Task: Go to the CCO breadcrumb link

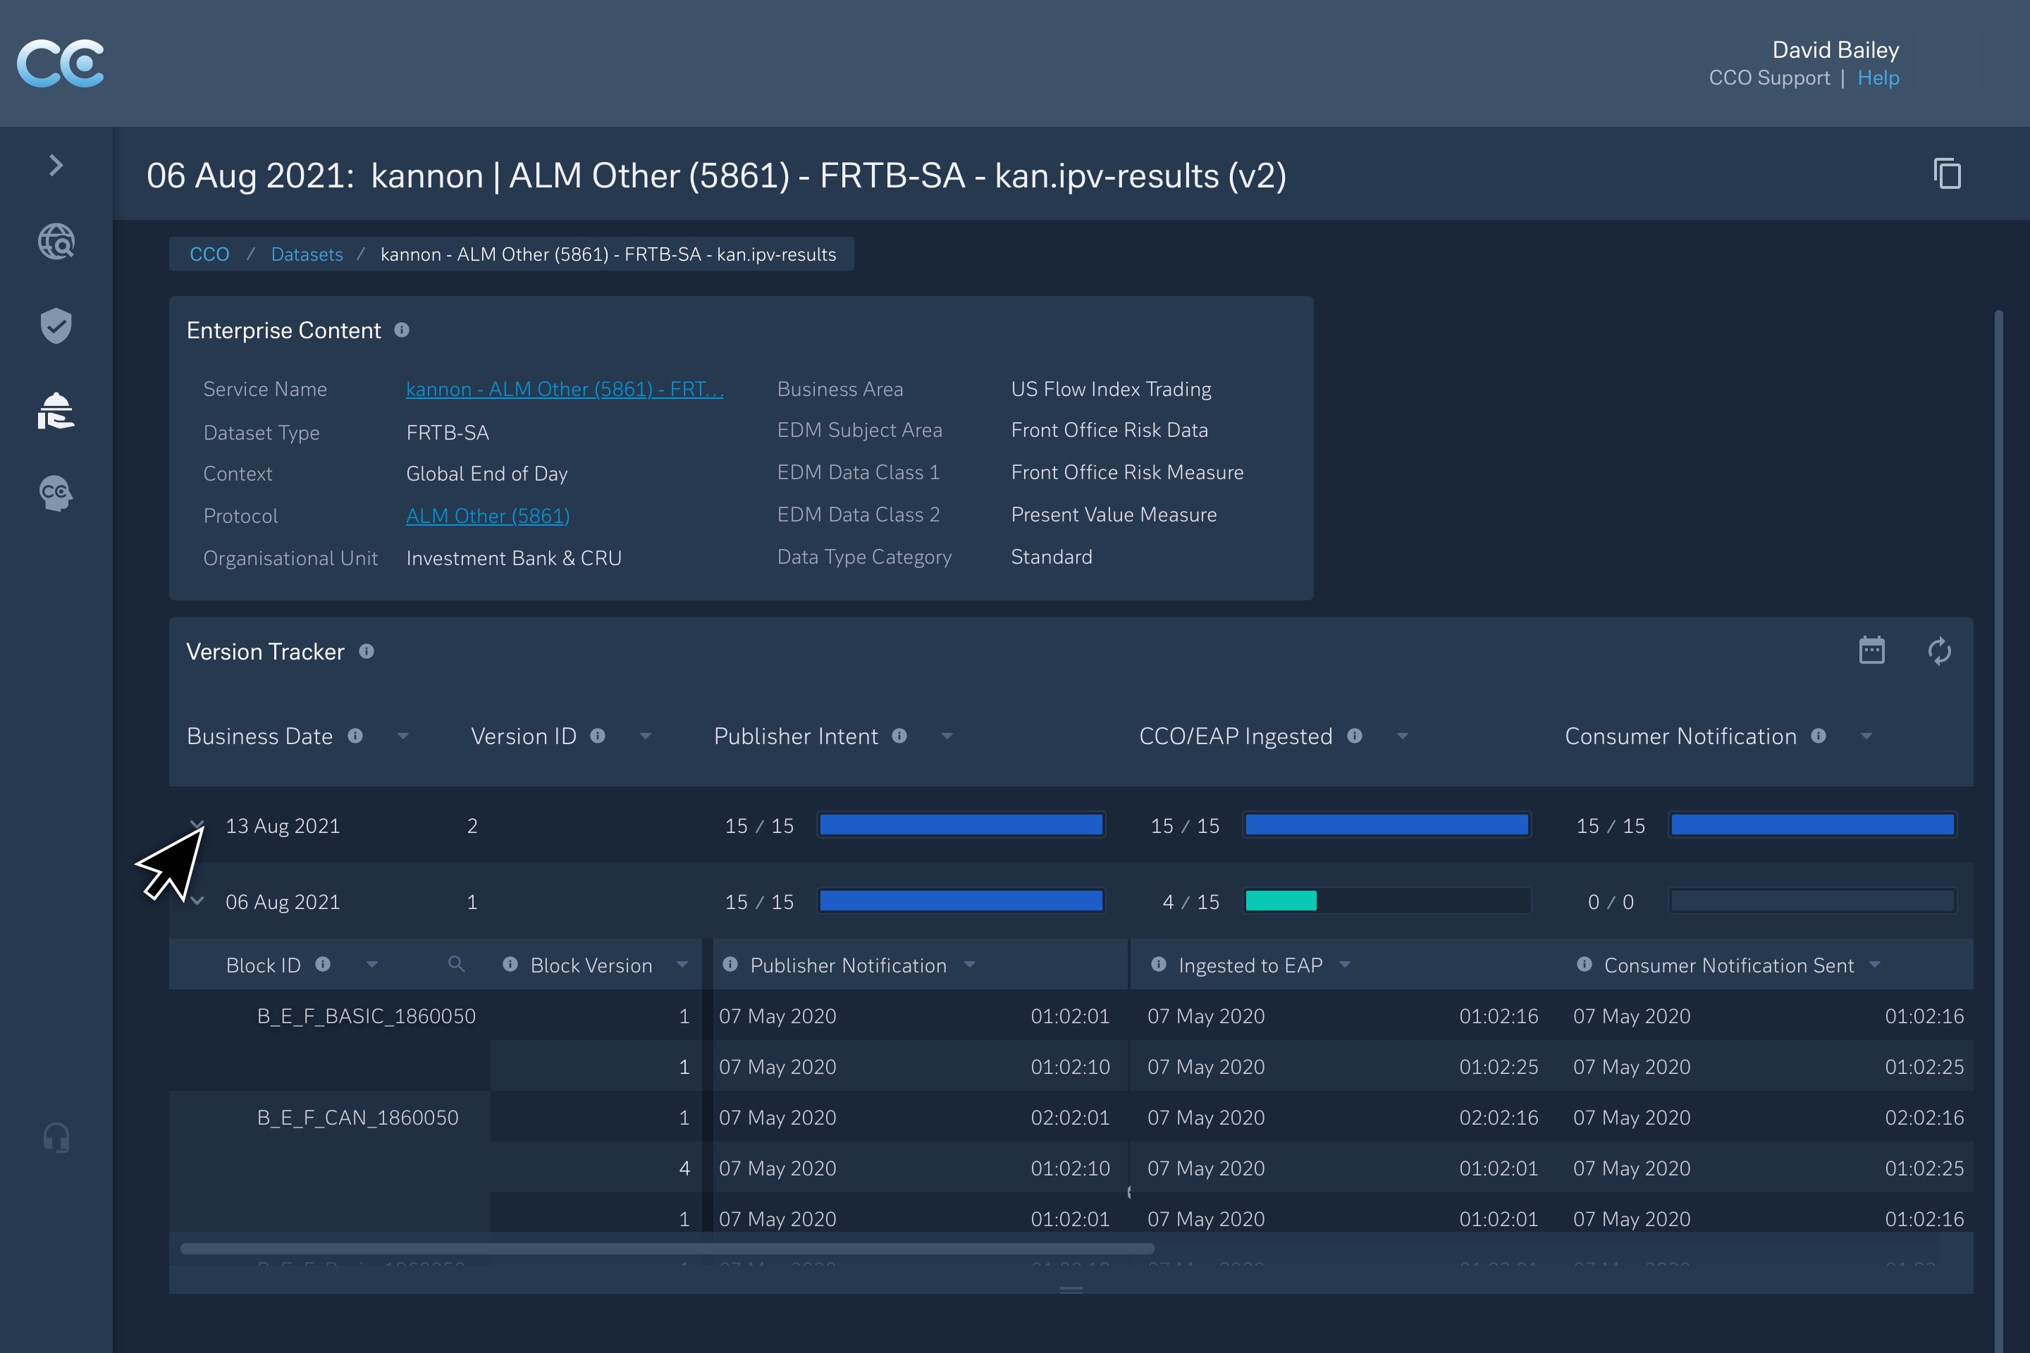Action: [209, 254]
